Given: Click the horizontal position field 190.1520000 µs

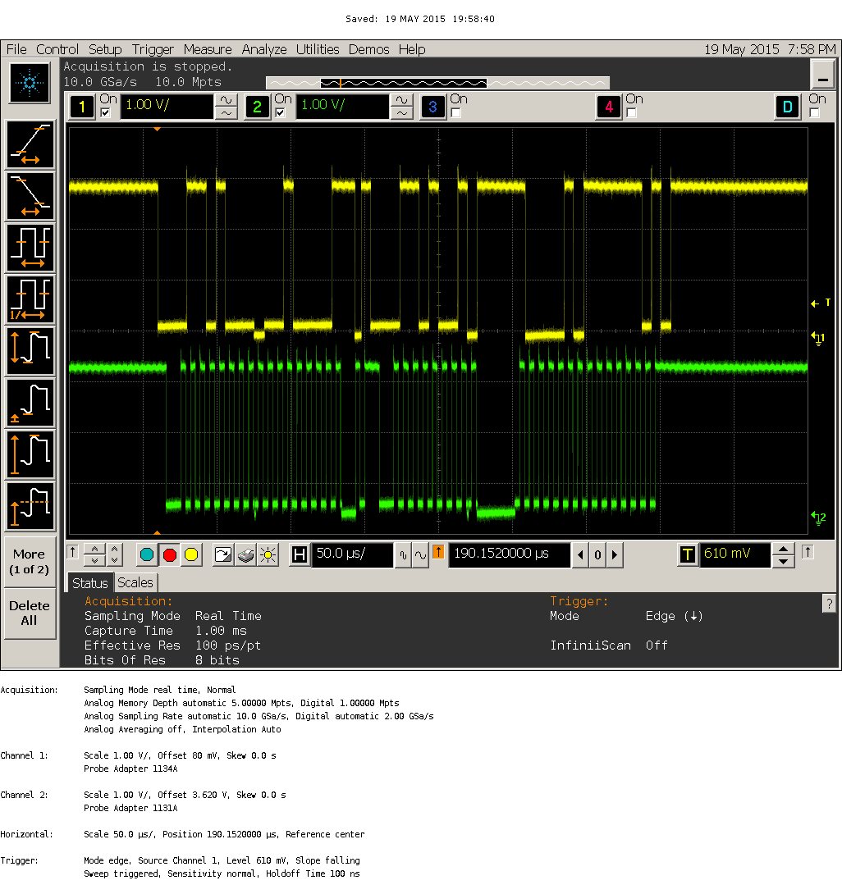Looking at the screenshot, I should pos(509,554).
